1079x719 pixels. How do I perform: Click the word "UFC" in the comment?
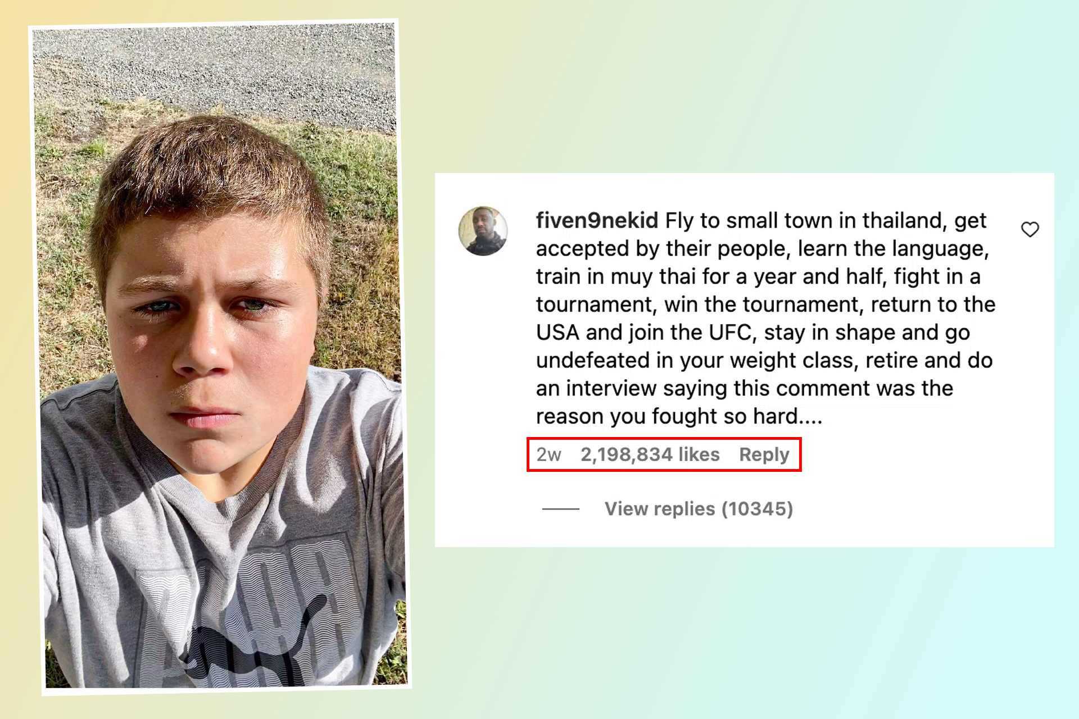click(730, 333)
